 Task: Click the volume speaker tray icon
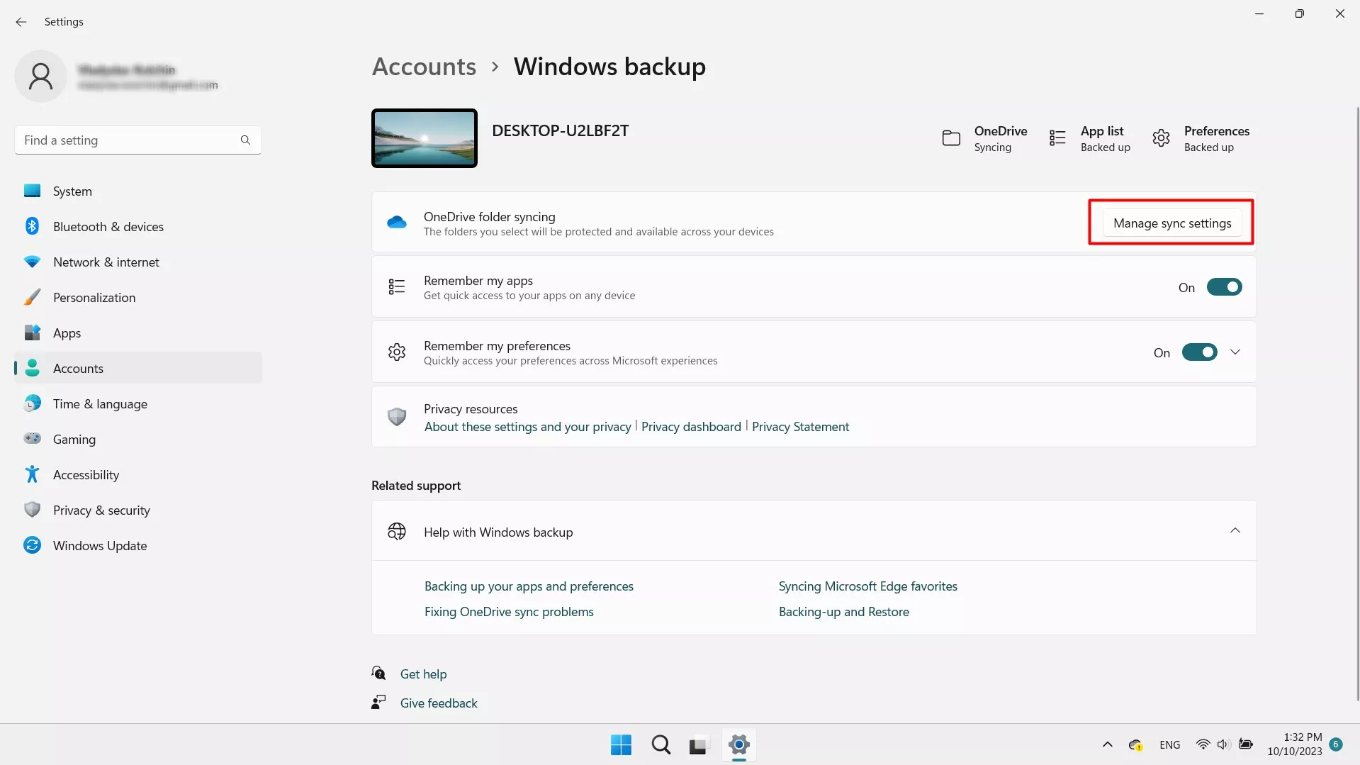1223,744
